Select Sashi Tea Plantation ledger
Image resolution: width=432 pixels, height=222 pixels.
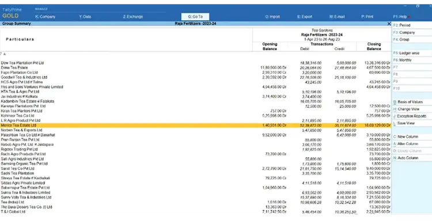(17, 174)
